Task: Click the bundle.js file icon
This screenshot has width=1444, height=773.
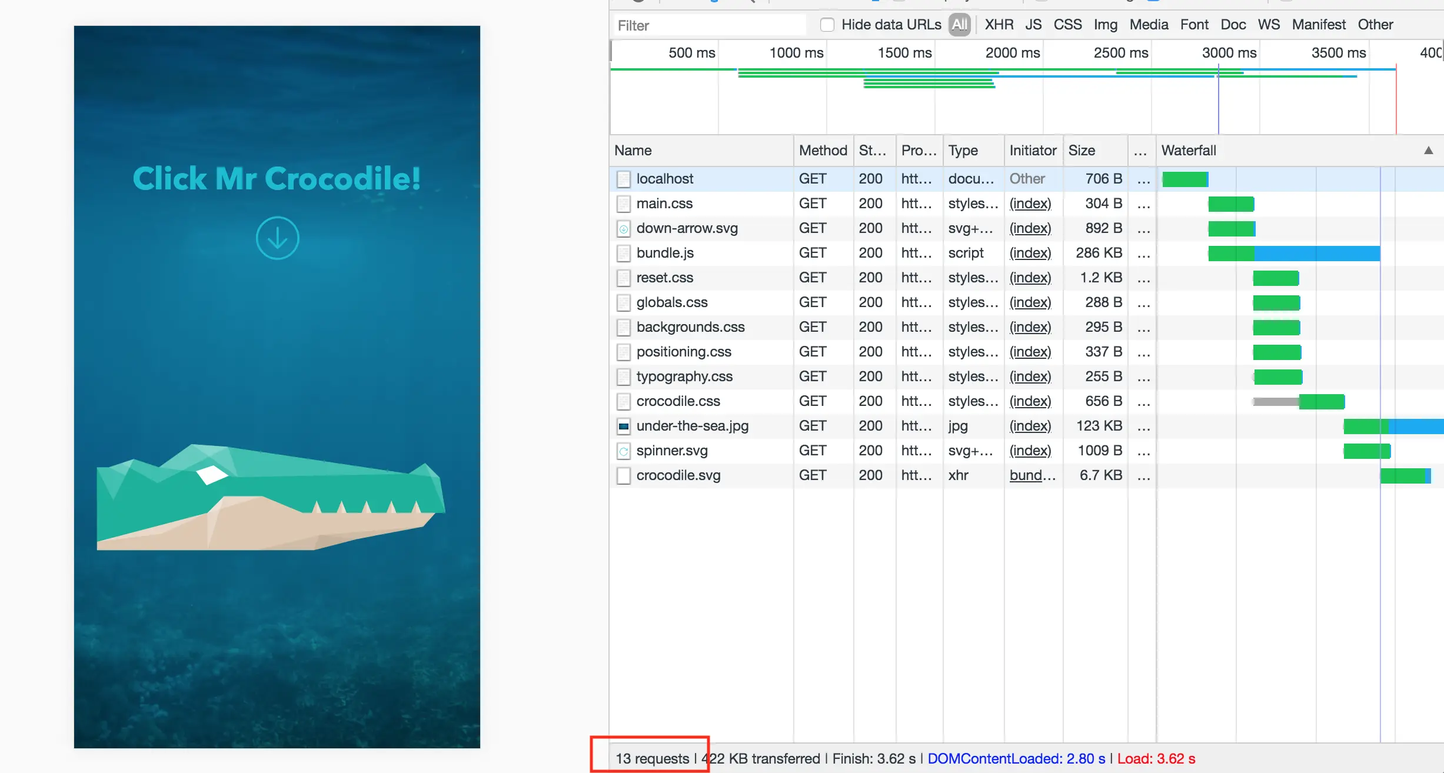Action: 623,254
